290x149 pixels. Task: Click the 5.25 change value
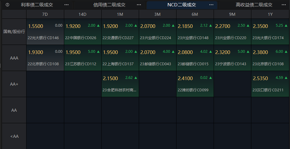(x=279, y=25)
